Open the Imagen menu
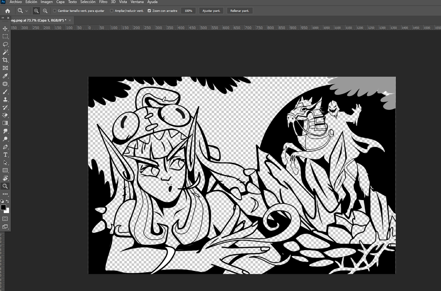441x291 pixels. click(x=47, y=2)
